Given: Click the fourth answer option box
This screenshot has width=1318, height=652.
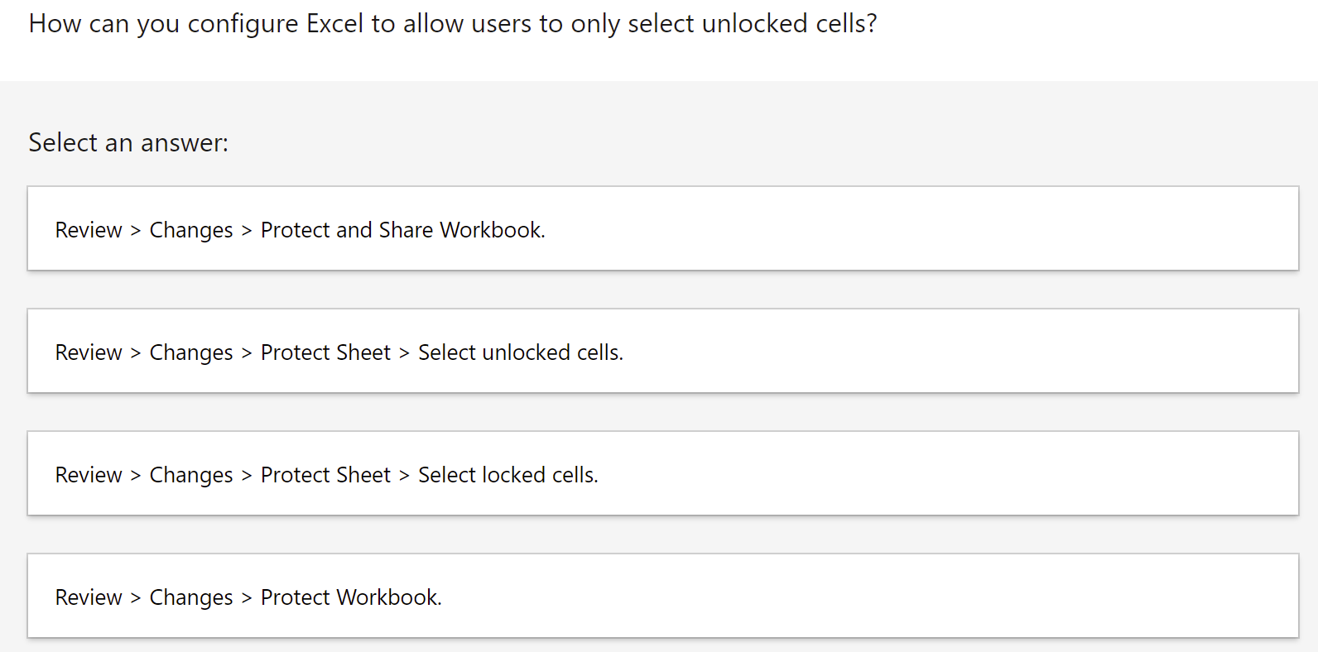Looking at the screenshot, I should coord(659,596).
